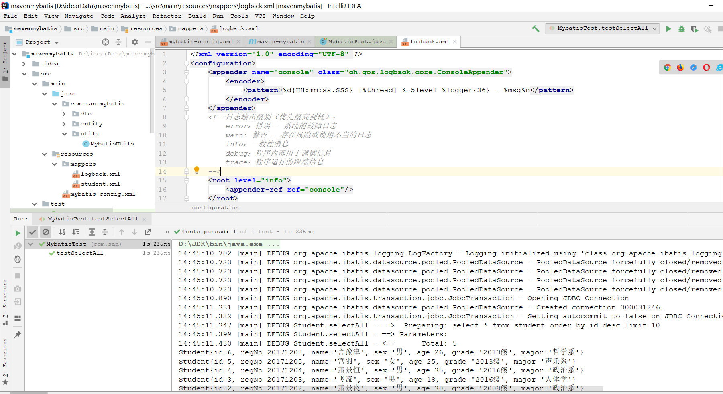Open the File menu
Viewport: 723px width, 394px height.
(10, 16)
